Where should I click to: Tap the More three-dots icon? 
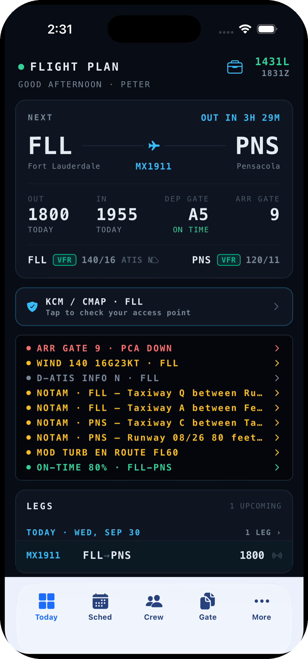262,601
